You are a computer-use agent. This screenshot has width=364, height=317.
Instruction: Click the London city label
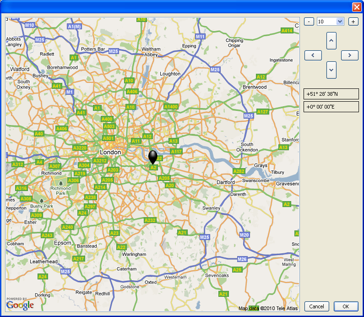110,152
